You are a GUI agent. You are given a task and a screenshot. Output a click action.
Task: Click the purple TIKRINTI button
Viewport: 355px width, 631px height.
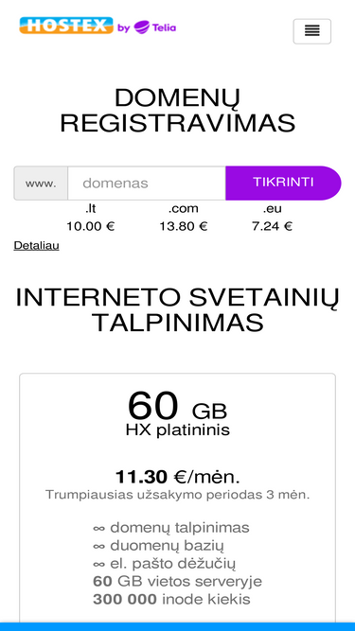pyautogui.click(x=283, y=184)
